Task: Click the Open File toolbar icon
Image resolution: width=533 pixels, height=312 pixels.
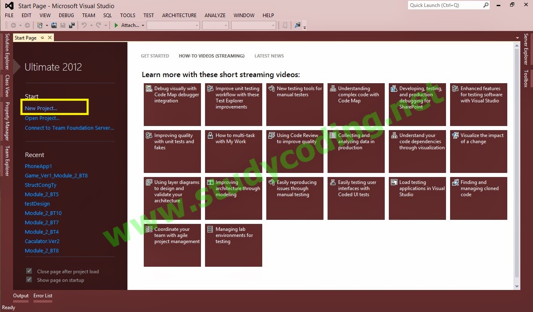Action: coord(54,25)
